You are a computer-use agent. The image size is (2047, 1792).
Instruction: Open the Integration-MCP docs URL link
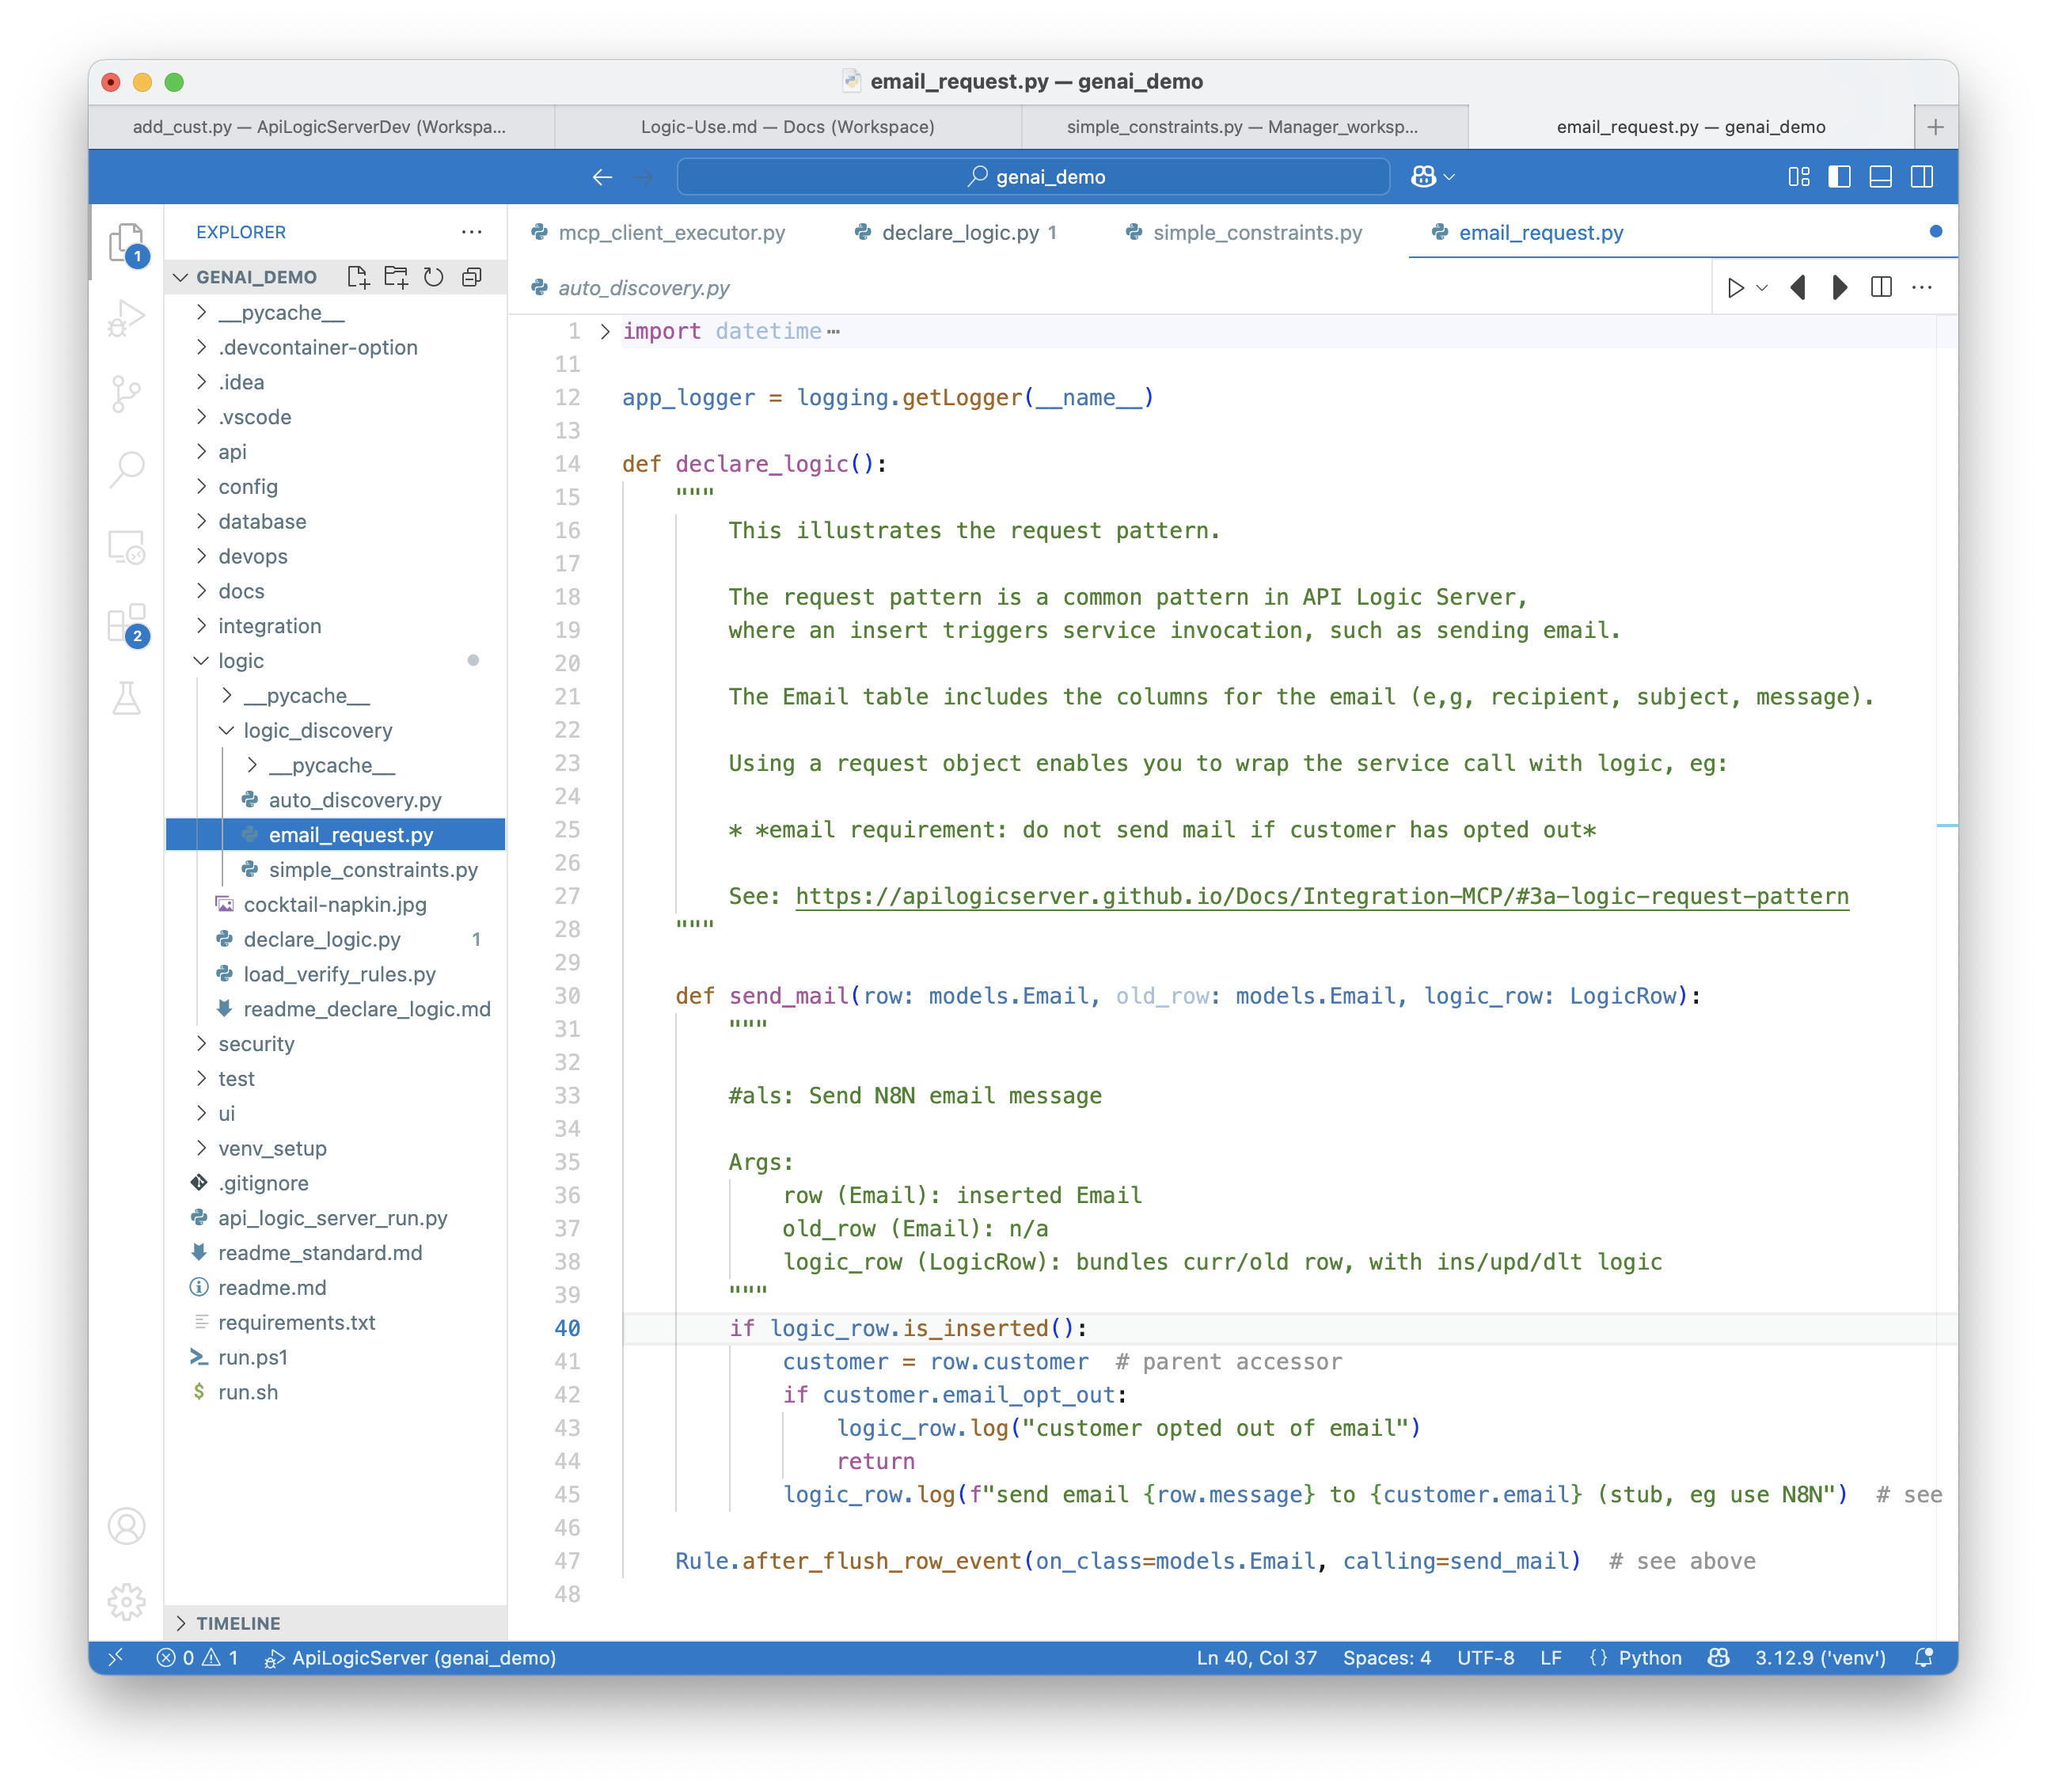click(x=1322, y=896)
